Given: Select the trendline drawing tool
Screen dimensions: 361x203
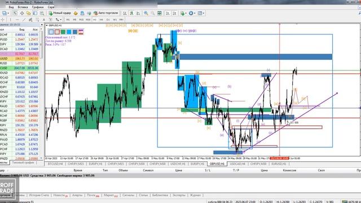Looking at the screenshot, I should (24, 20).
